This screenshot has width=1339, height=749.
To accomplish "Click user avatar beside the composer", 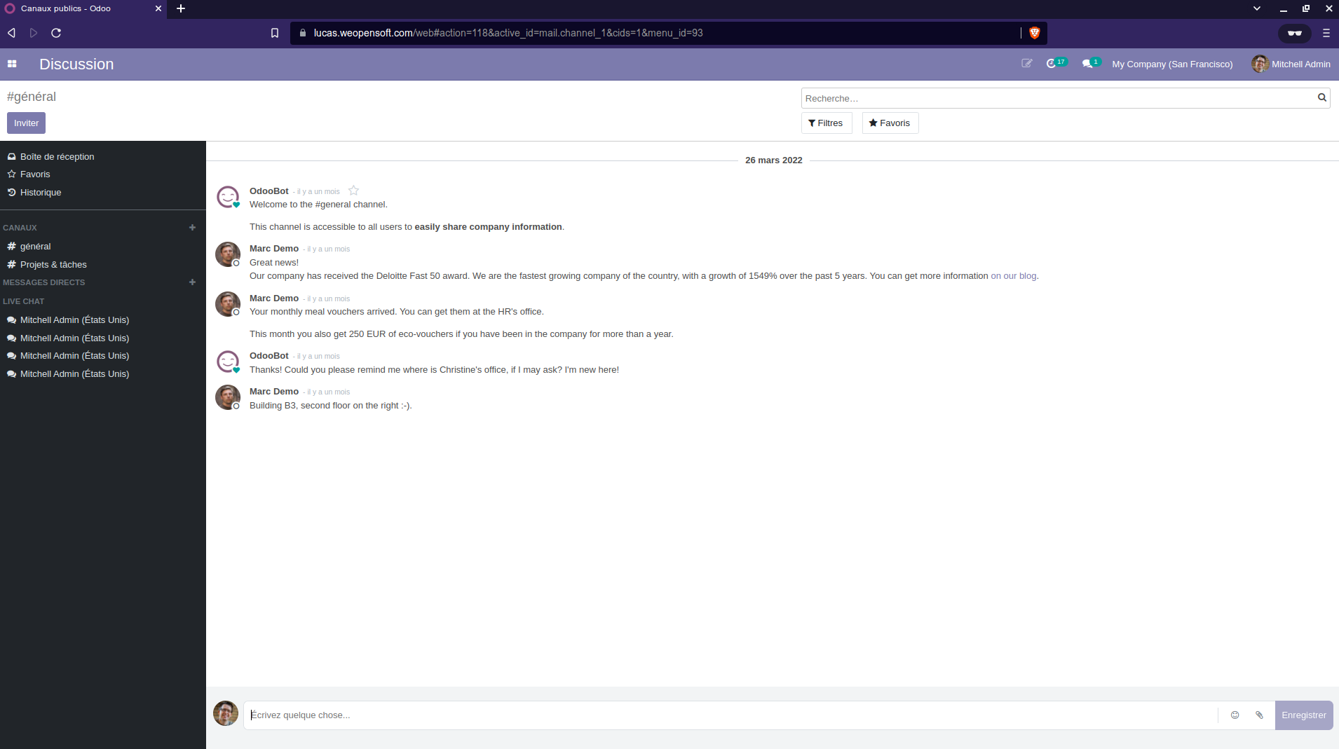I will pos(226,713).
